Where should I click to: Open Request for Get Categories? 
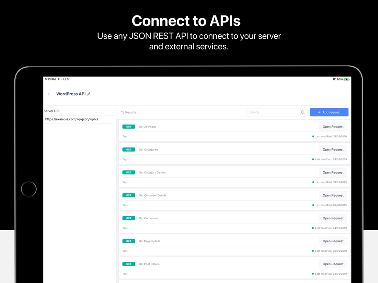point(333,149)
